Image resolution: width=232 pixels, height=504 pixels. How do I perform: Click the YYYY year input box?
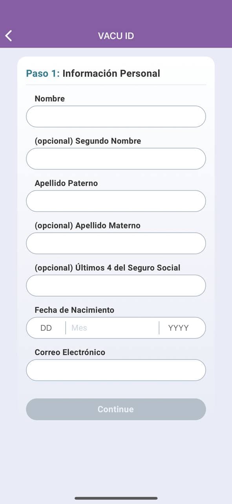[x=182, y=328]
